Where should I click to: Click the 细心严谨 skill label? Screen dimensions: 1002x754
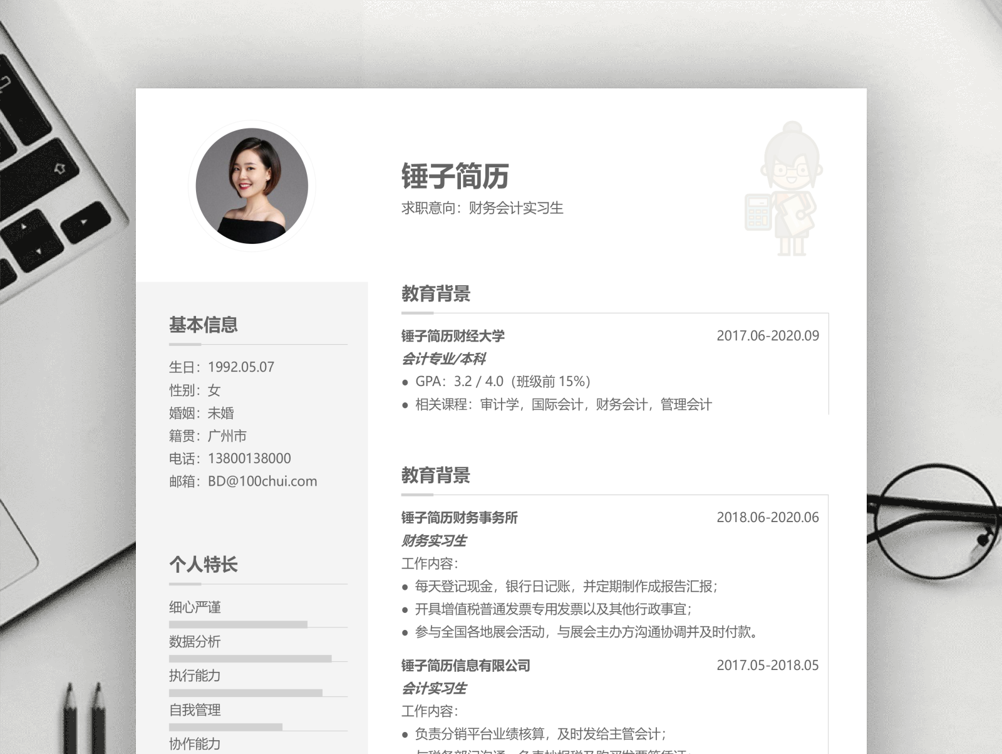coord(195,607)
